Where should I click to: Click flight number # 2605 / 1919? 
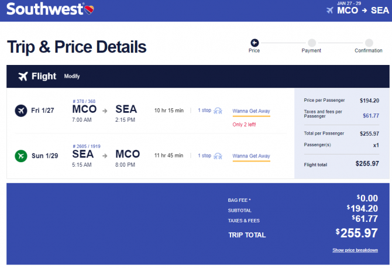click(x=87, y=146)
